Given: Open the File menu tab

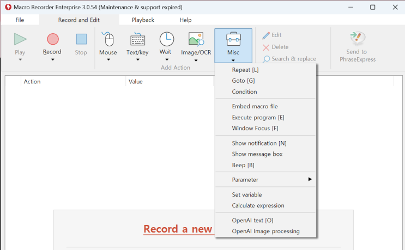Looking at the screenshot, I should pyautogui.click(x=20, y=20).
